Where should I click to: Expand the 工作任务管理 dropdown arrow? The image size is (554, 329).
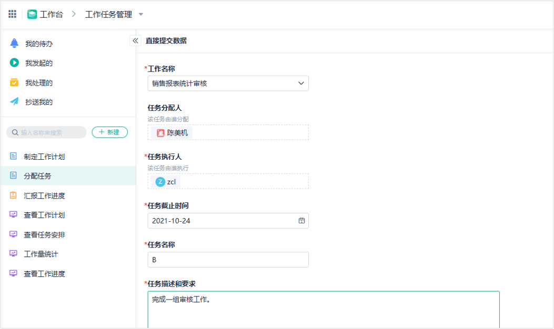pos(141,15)
